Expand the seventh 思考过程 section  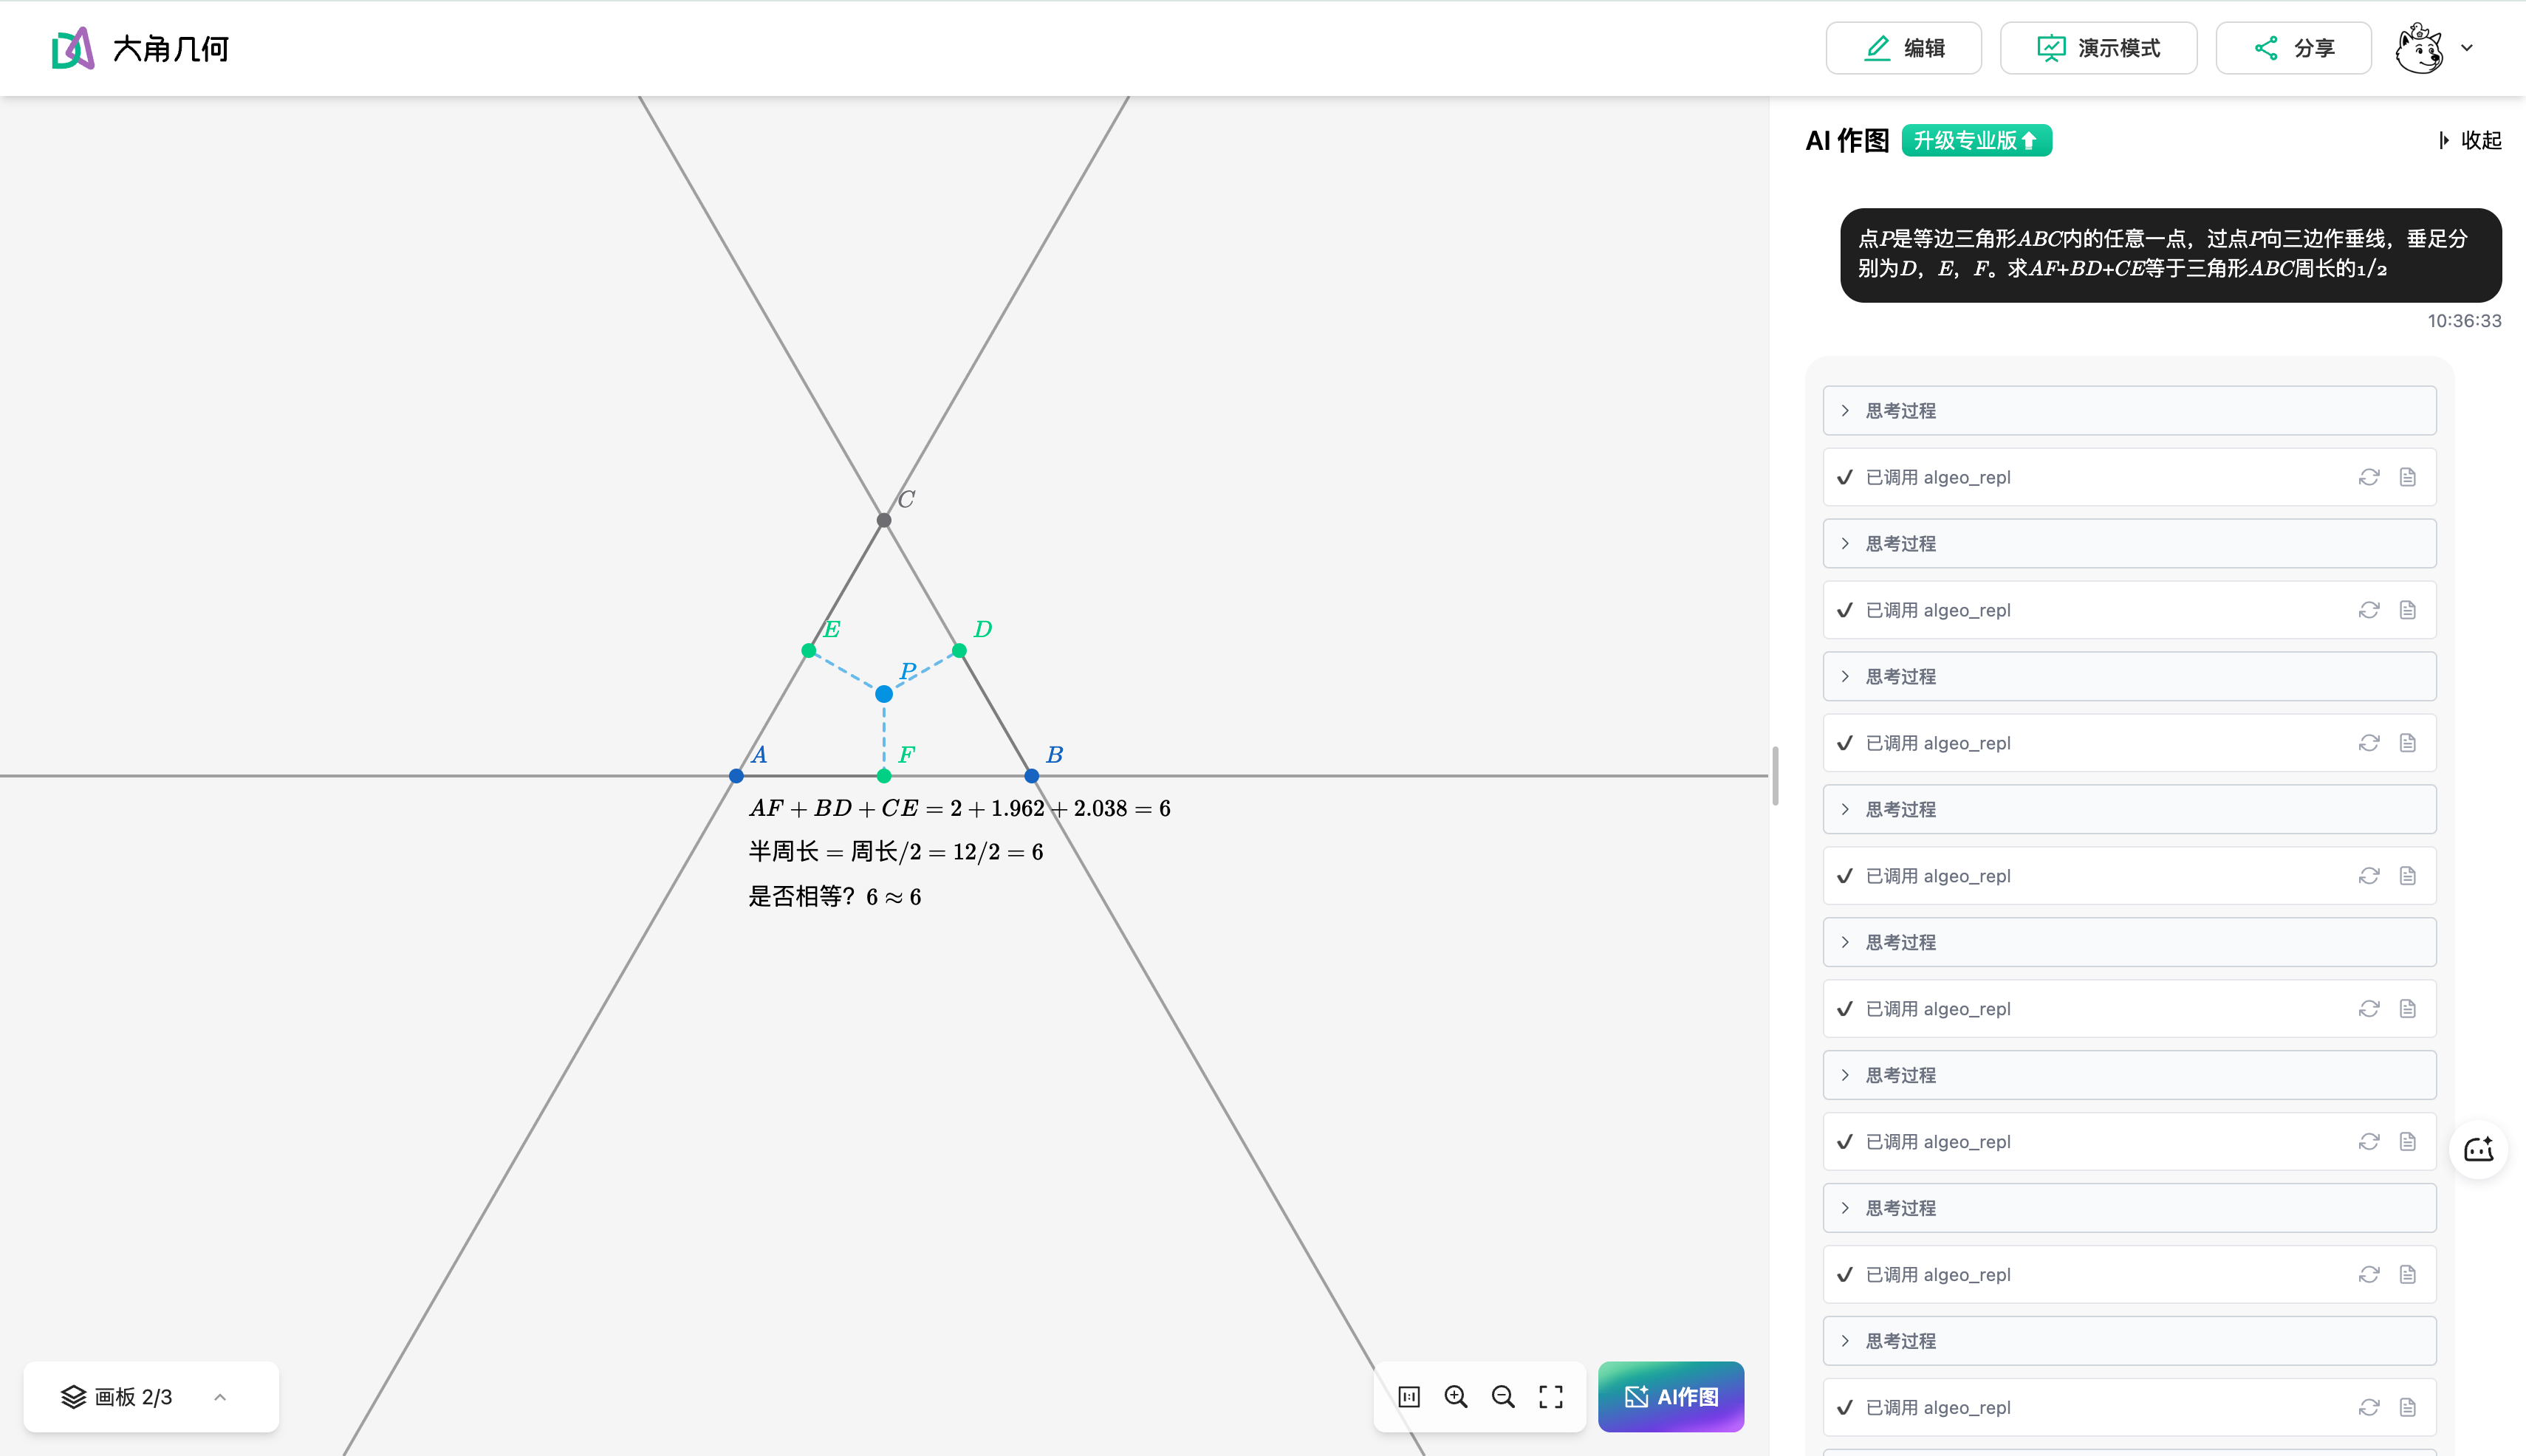click(x=2129, y=1208)
